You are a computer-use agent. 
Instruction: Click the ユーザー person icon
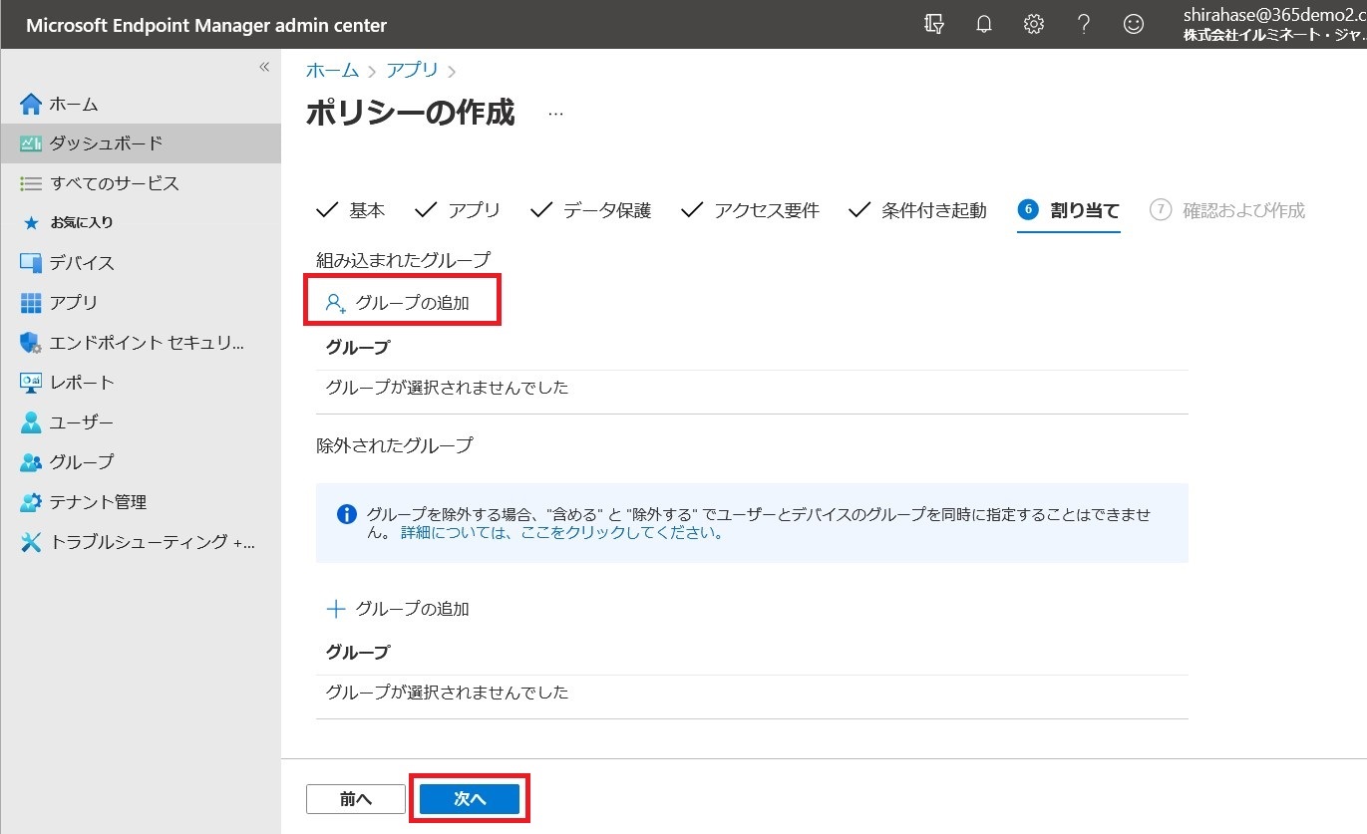(x=31, y=422)
